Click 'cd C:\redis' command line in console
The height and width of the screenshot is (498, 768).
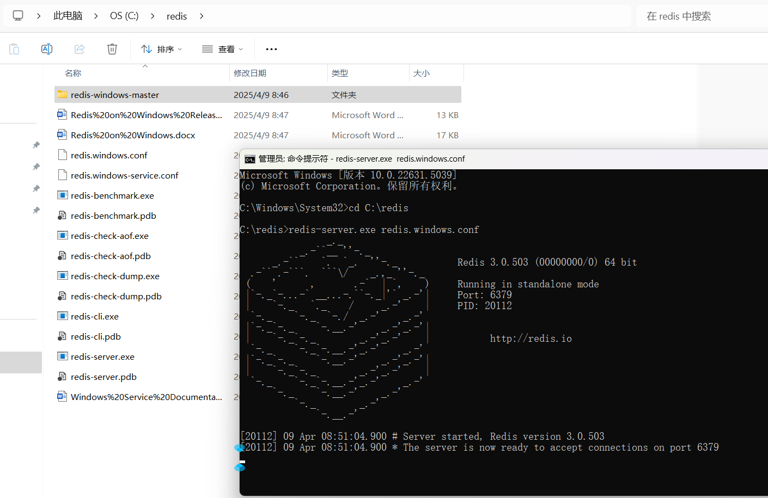[324, 208]
